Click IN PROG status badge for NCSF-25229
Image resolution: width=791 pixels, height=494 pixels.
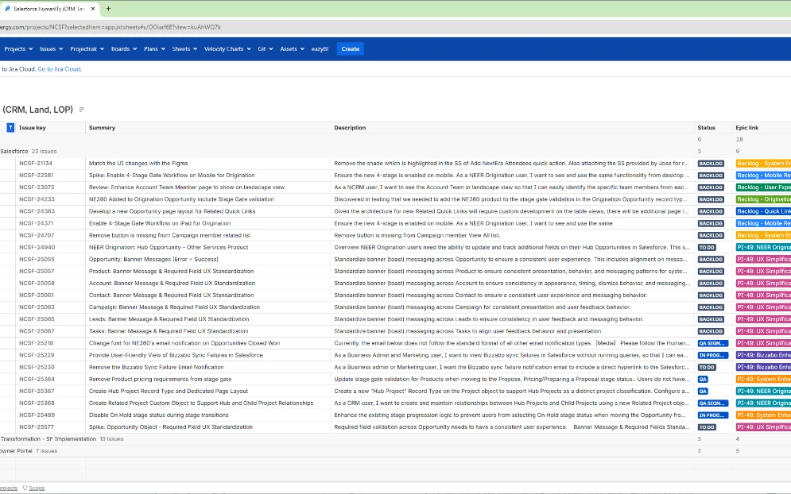click(x=713, y=355)
